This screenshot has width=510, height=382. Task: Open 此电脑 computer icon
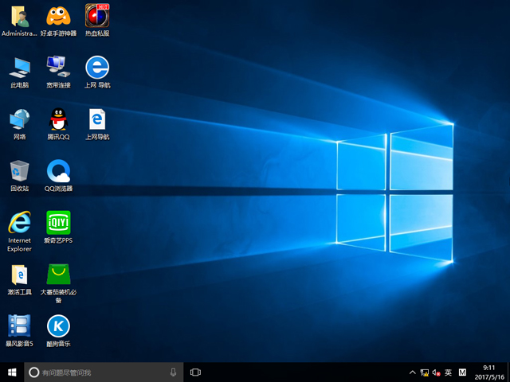[x=19, y=68]
